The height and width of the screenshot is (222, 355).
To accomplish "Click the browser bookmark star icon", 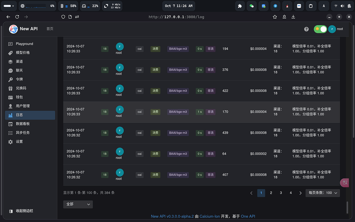I will [x=275, y=17].
